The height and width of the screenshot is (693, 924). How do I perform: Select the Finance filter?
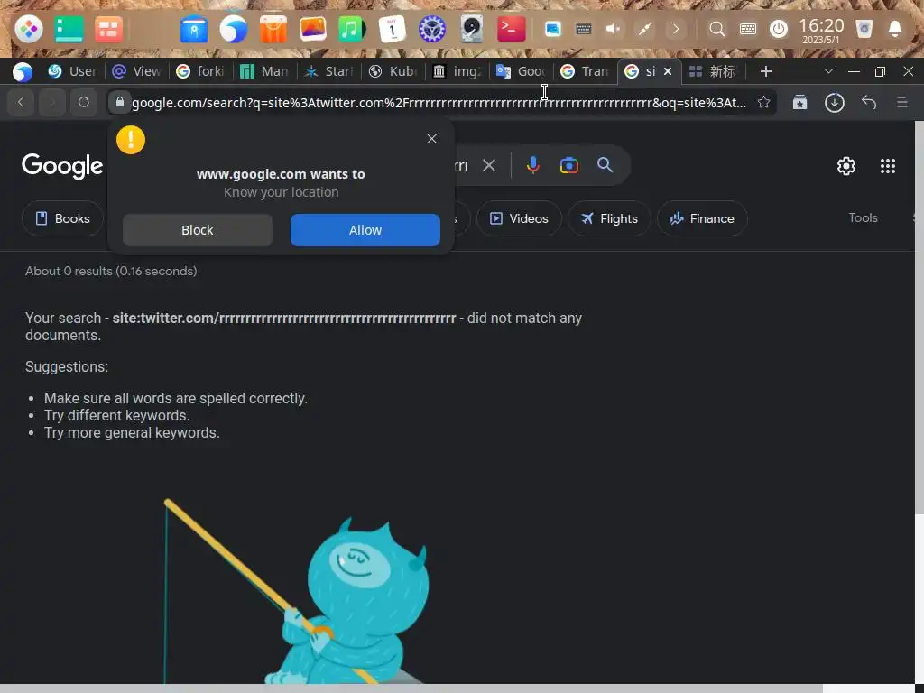(702, 218)
